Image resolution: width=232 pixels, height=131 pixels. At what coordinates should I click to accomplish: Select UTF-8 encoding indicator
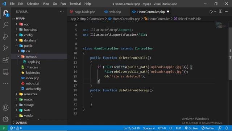(x=162, y=128)
